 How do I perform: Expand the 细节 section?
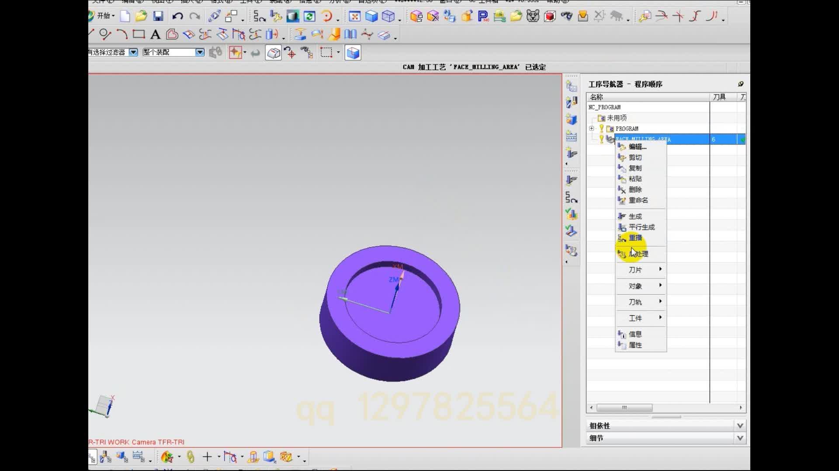[x=740, y=438]
